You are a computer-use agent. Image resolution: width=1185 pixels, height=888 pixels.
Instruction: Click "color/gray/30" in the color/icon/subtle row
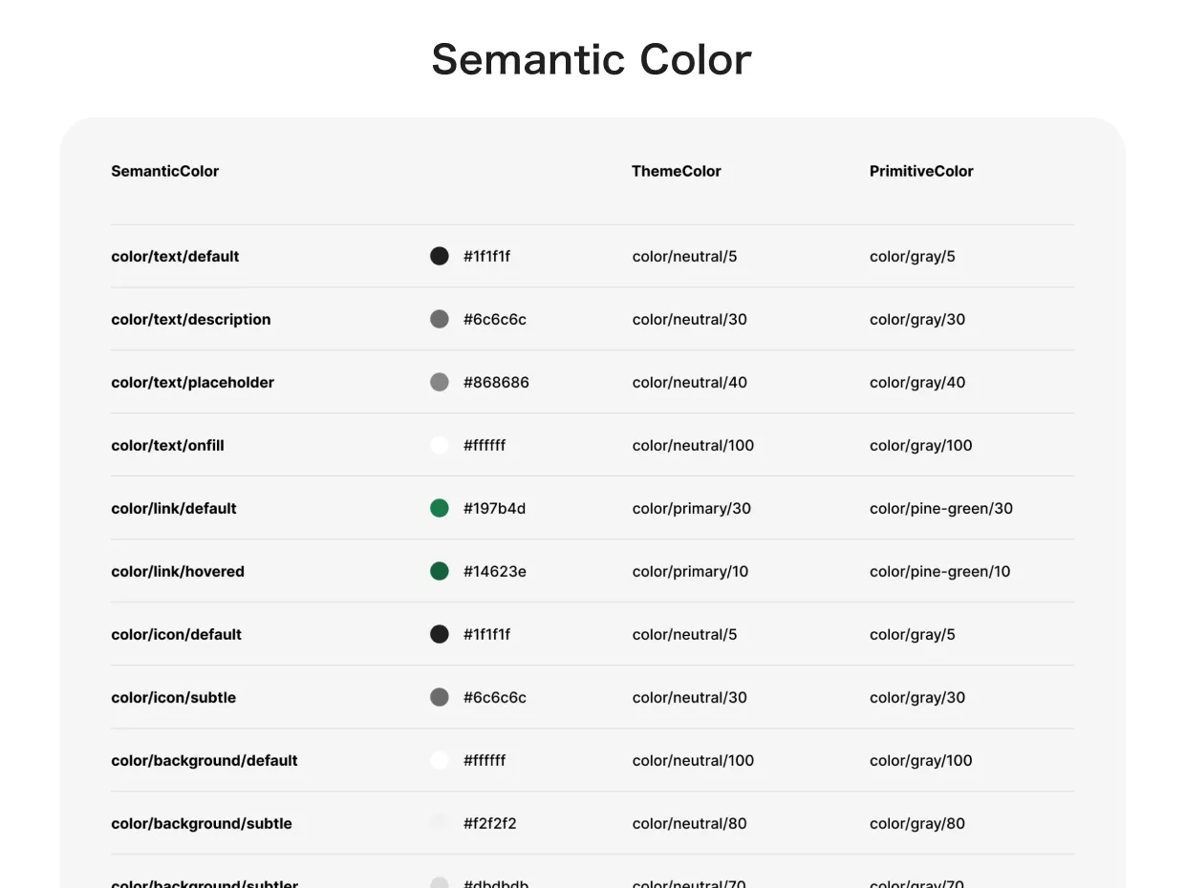pyautogui.click(x=917, y=697)
